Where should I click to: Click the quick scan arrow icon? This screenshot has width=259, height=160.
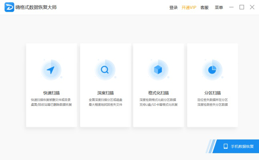[x=51, y=70]
